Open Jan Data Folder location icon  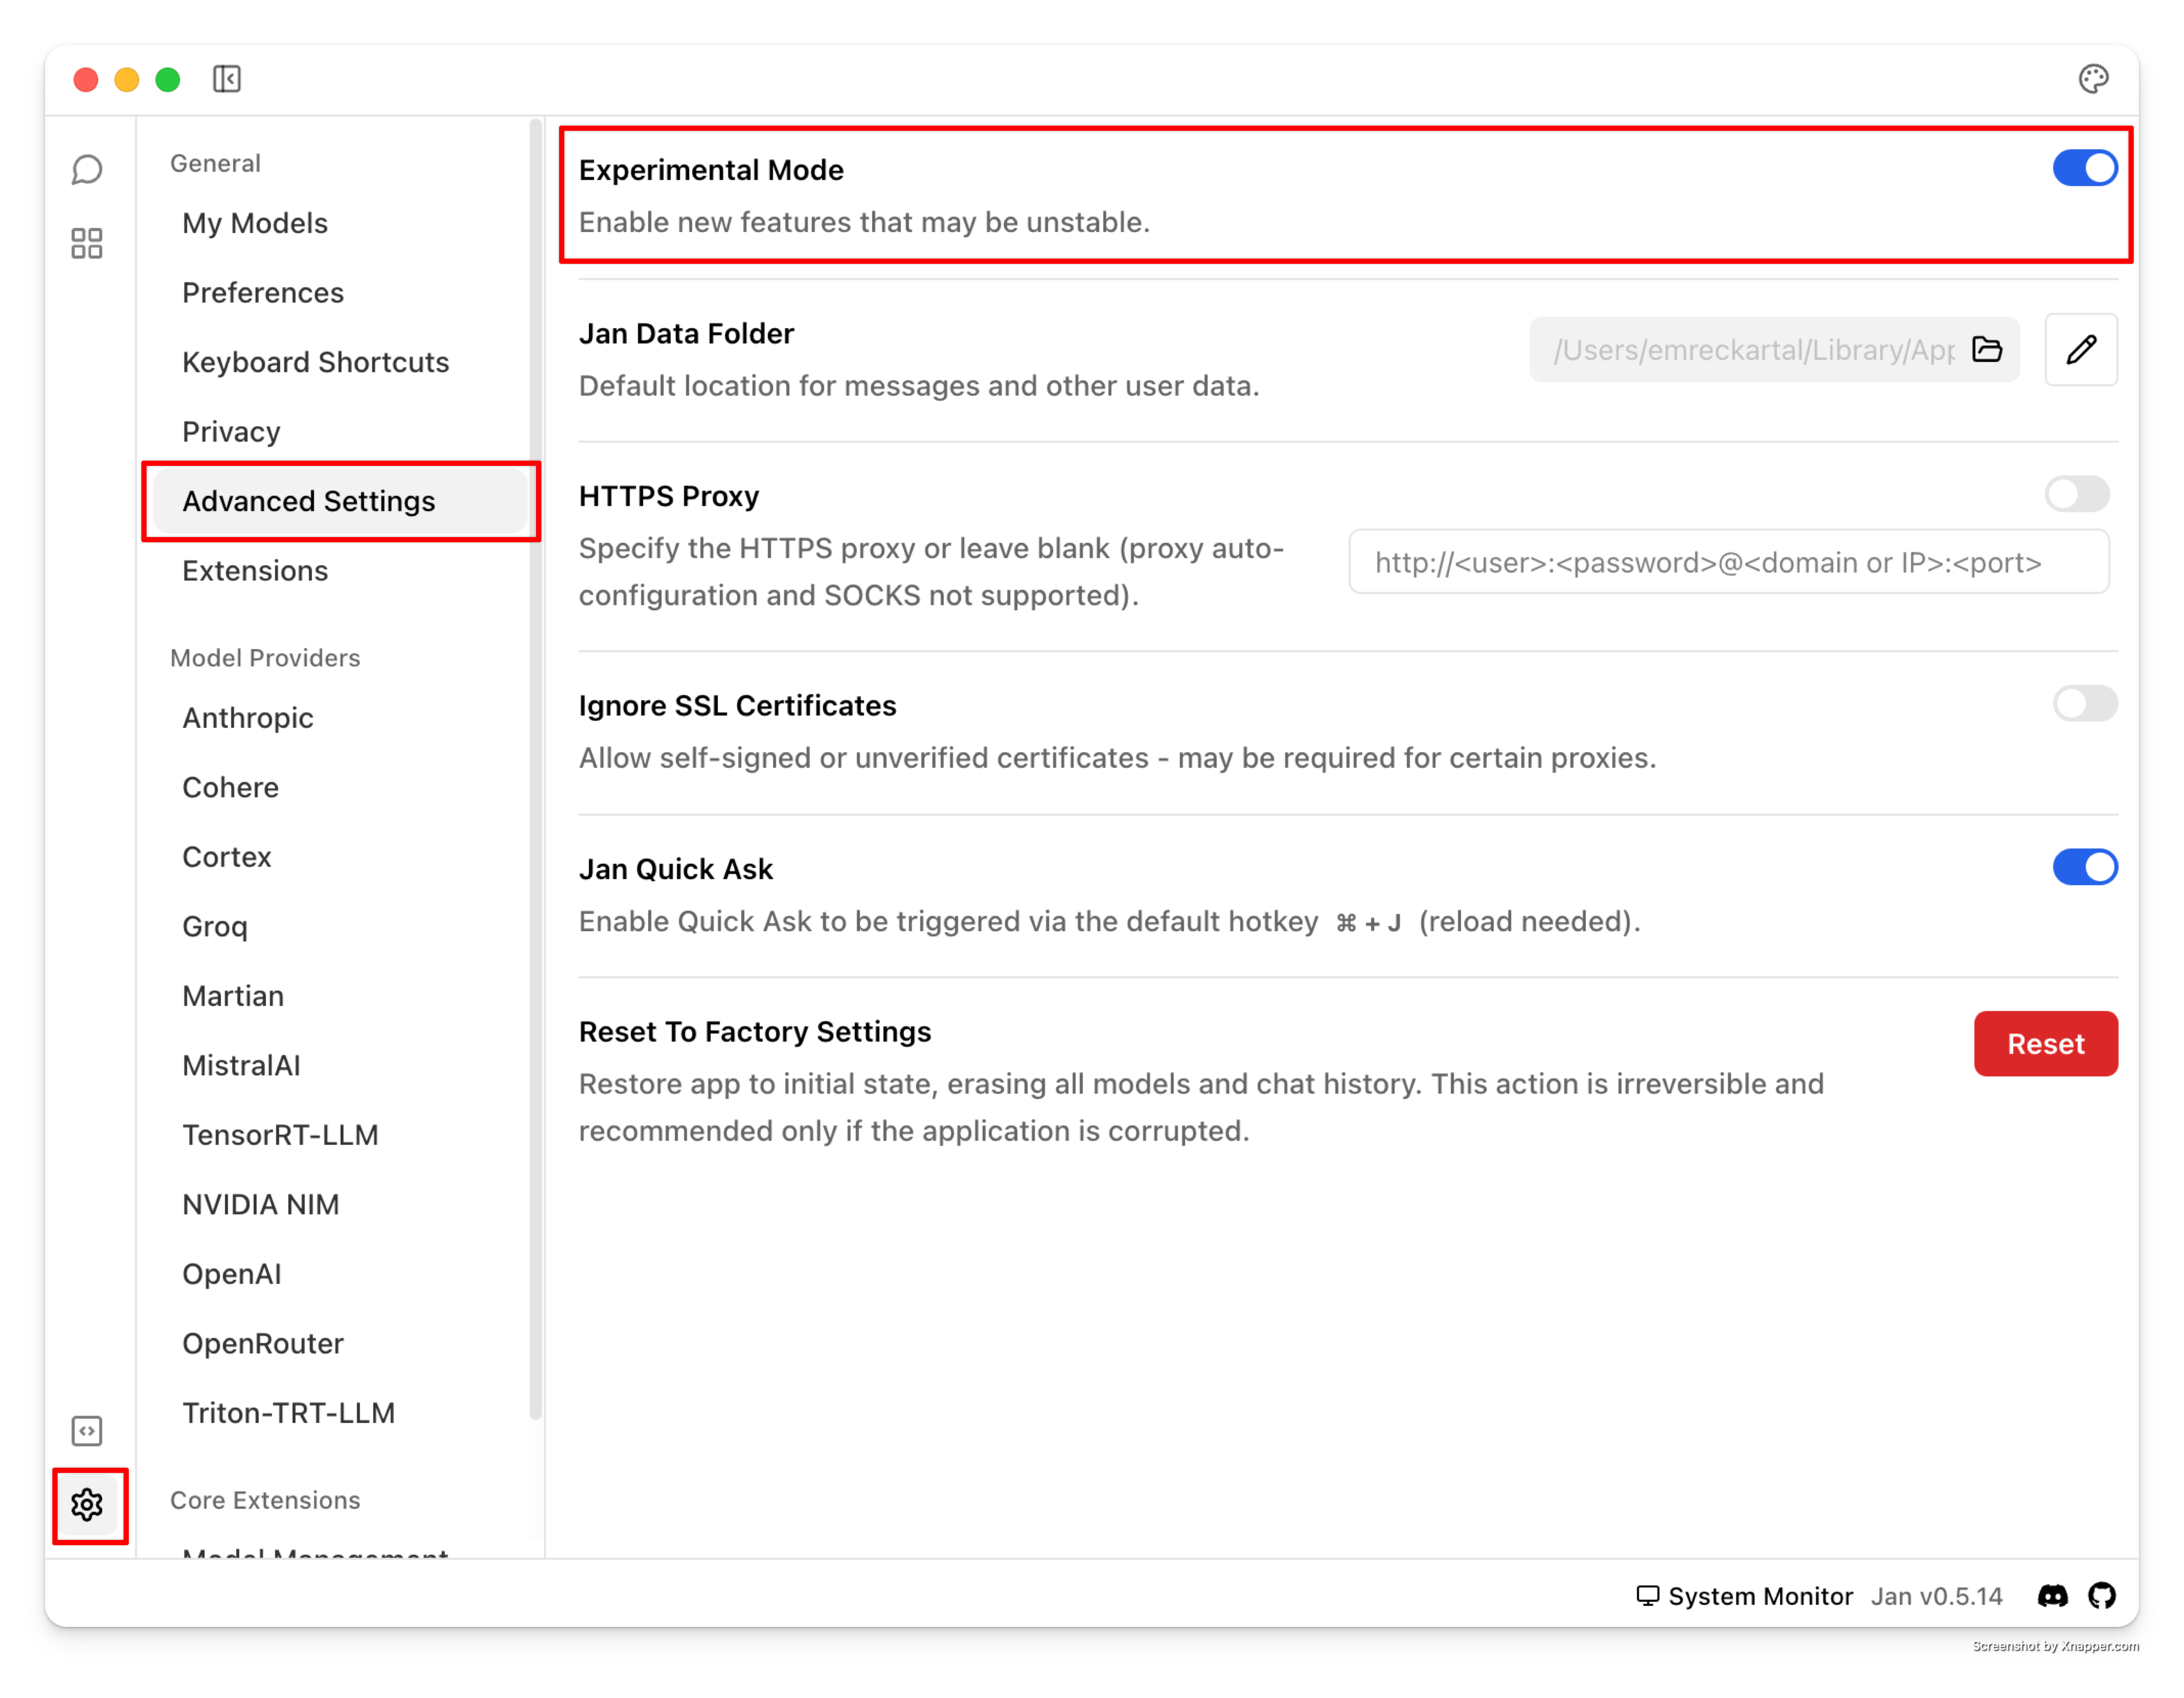tap(1987, 349)
